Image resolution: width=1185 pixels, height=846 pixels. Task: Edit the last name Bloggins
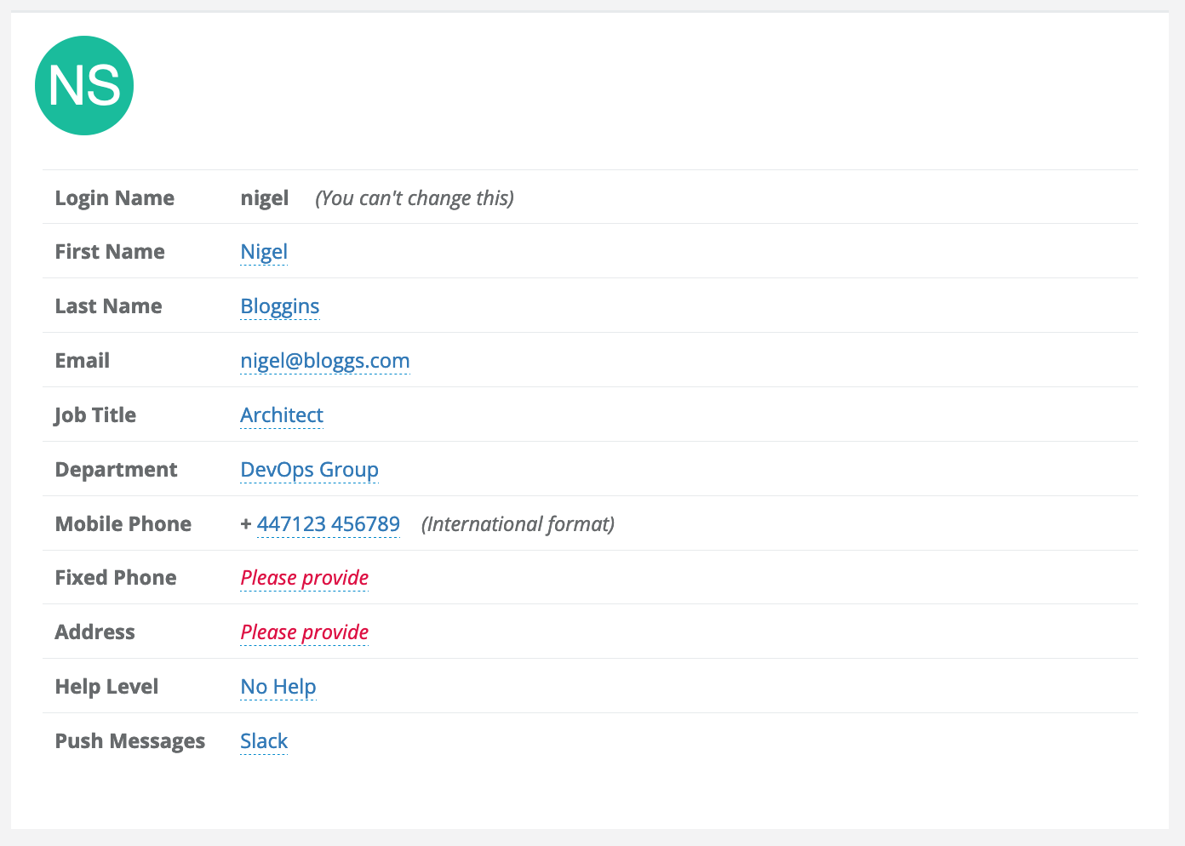click(280, 306)
